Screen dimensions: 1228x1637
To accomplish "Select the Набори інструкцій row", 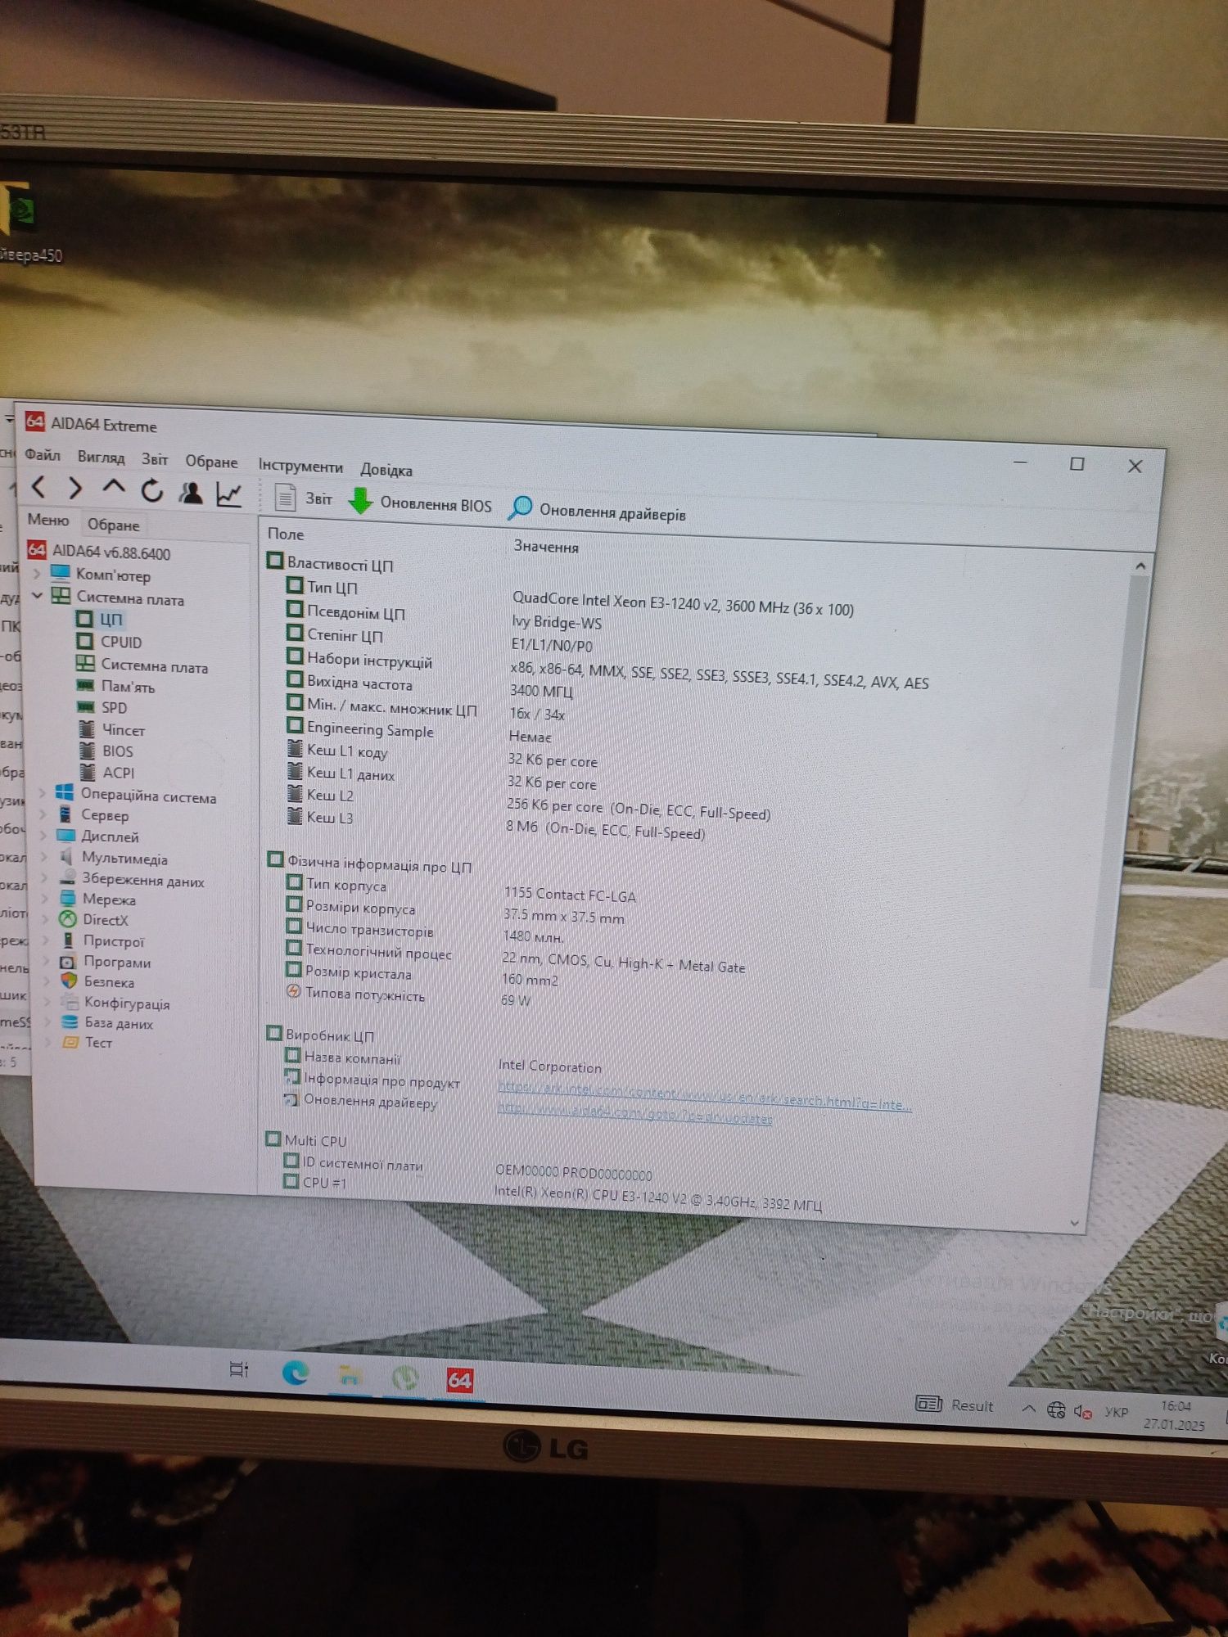I will tap(608, 670).
